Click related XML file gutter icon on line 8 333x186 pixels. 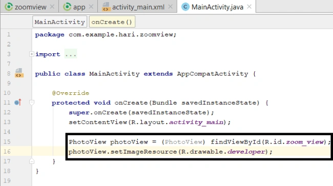pos(19,73)
